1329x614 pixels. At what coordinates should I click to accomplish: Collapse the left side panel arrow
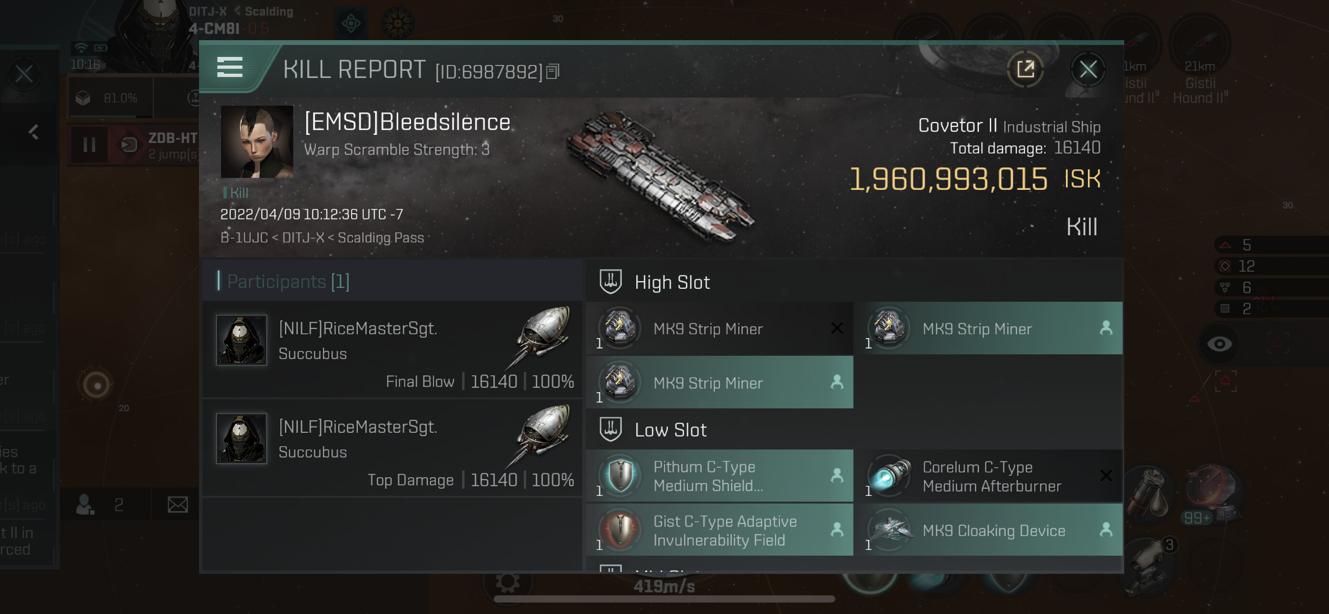pyautogui.click(x=33, y=132)
